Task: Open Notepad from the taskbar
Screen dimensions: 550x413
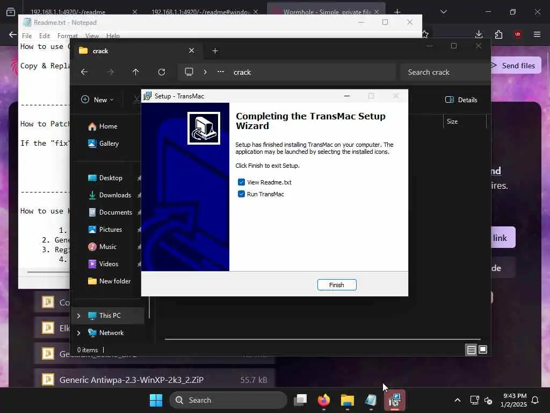Action: tap(371, 400)
